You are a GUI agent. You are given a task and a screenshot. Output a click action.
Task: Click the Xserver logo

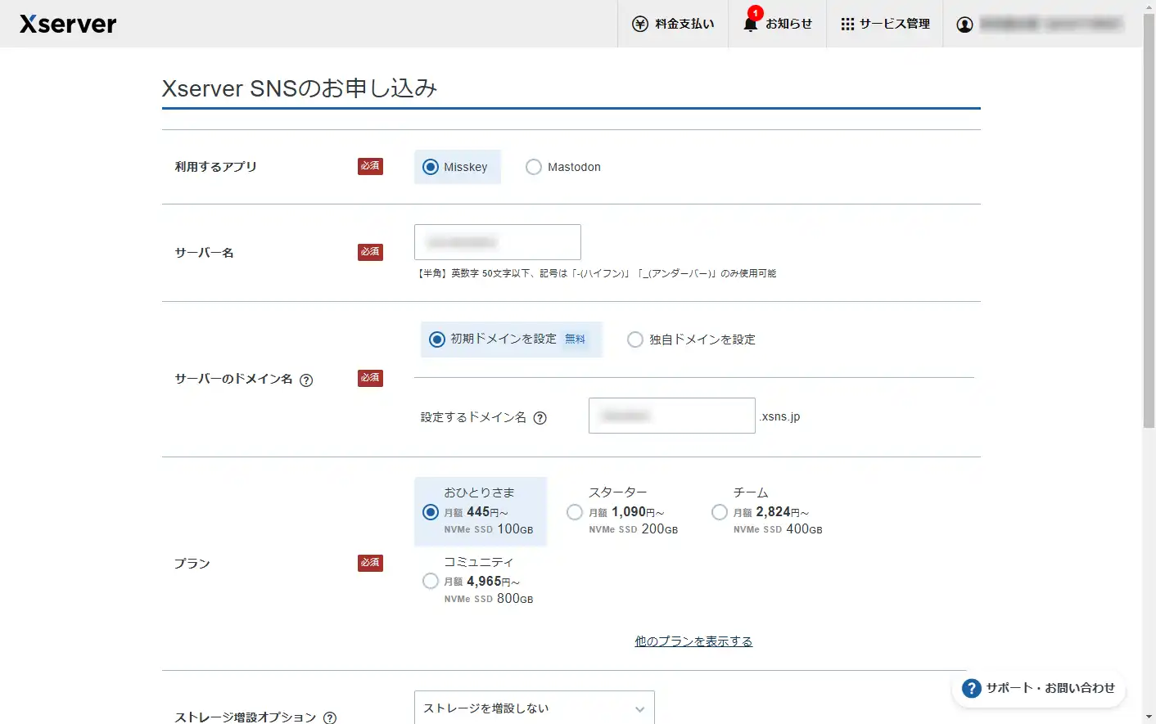coord(68,24)
